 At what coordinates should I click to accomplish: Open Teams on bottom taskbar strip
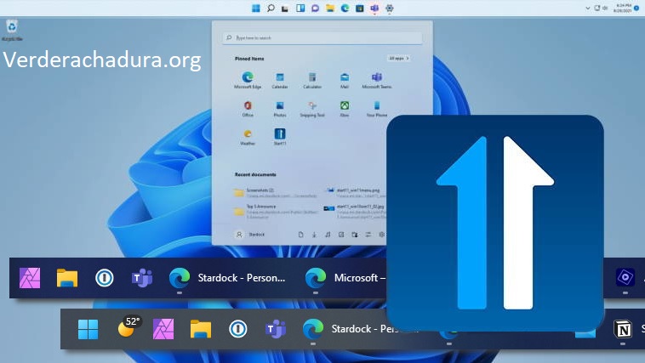pyautogui.click(x=275, y=329)
